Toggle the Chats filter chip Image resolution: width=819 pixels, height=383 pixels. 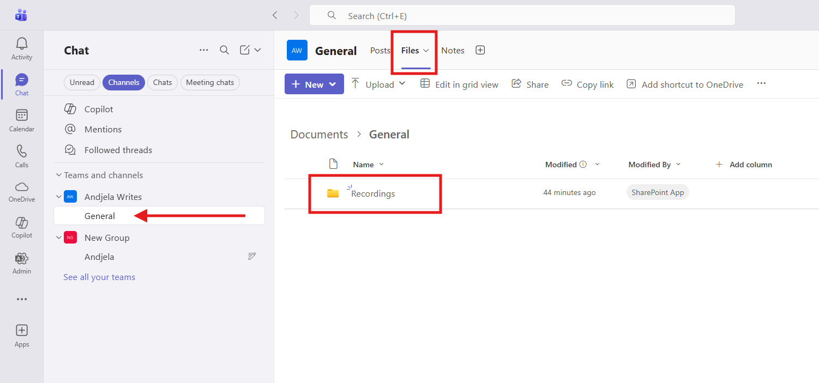pyautogui.click(x=162, y=83)
